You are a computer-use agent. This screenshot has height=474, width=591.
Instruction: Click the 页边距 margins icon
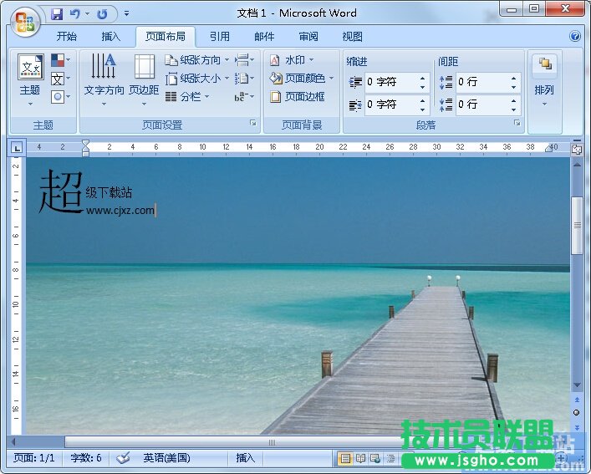[144, 75]
